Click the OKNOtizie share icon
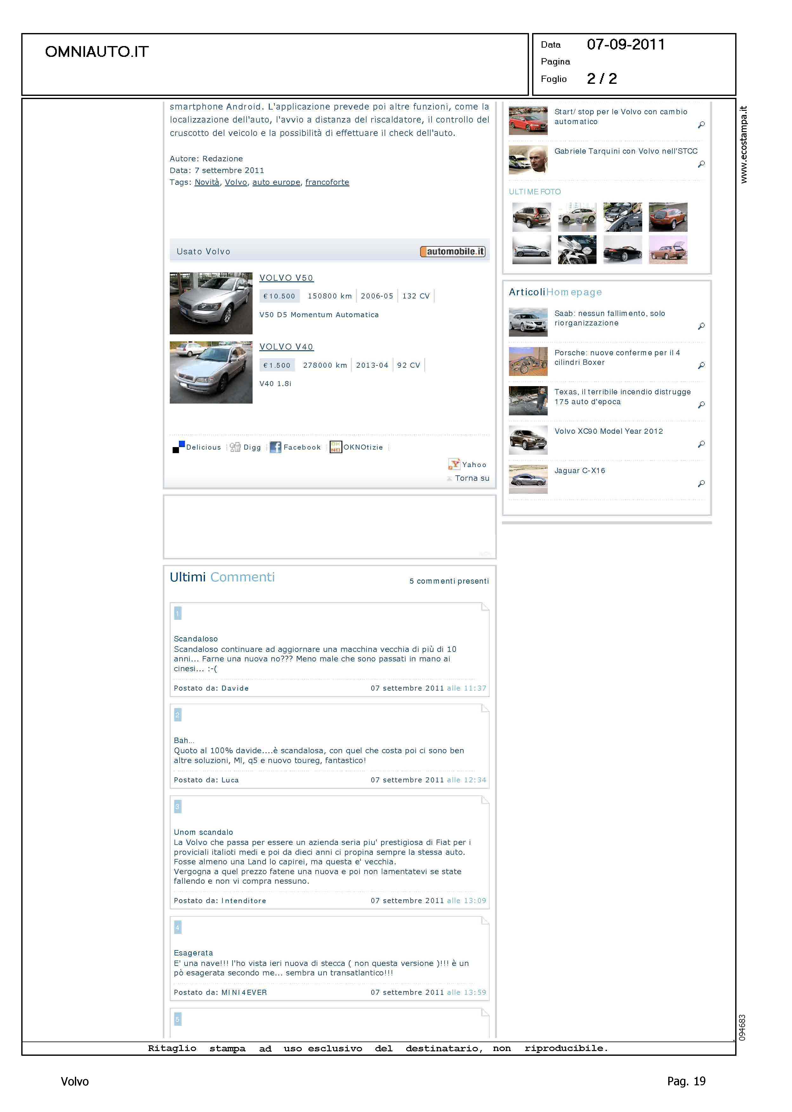Image resolution: width=792 pixels, height=1112 pixels. coord(335,447)
